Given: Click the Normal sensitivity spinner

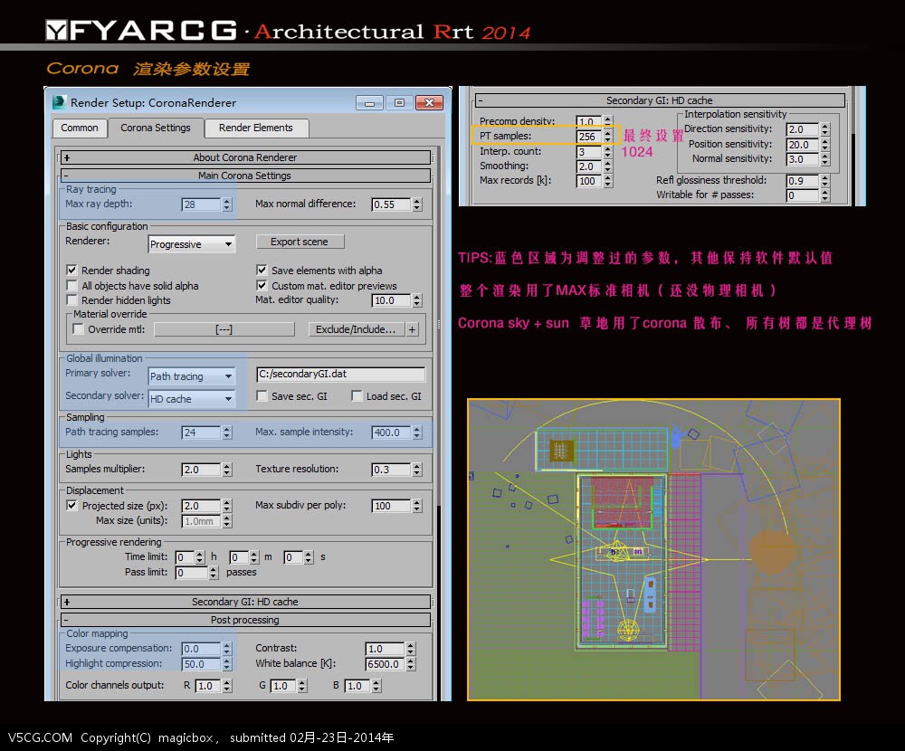Looking at the screenshot, I should coord(825,159).
